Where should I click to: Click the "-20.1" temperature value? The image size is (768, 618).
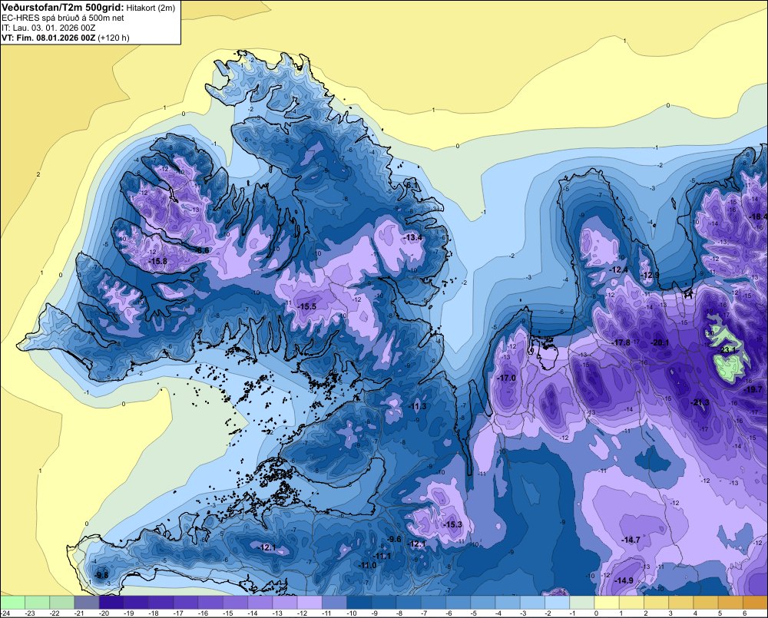(x=659, y=343)
